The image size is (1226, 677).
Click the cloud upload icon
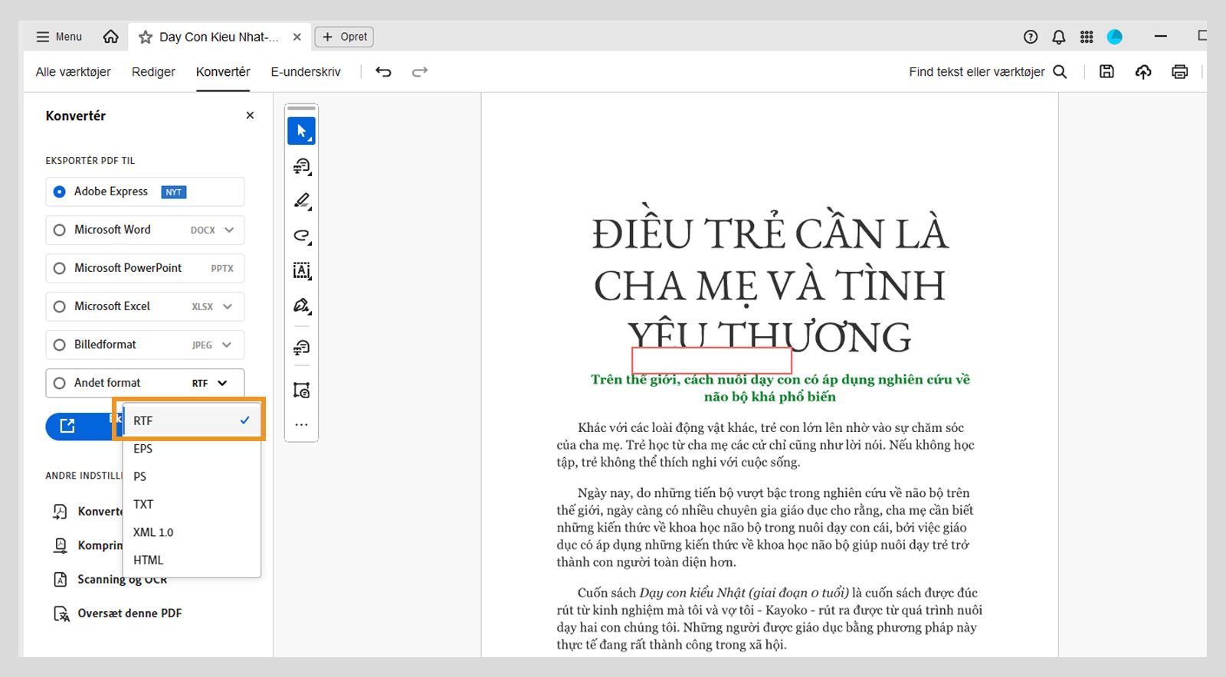coord(1142,72)
